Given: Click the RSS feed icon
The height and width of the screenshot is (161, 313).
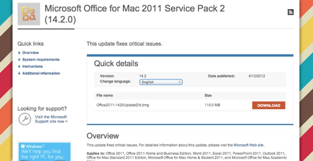Looking at the screenshot, I should pyautogui.click(x=291, y=12).
